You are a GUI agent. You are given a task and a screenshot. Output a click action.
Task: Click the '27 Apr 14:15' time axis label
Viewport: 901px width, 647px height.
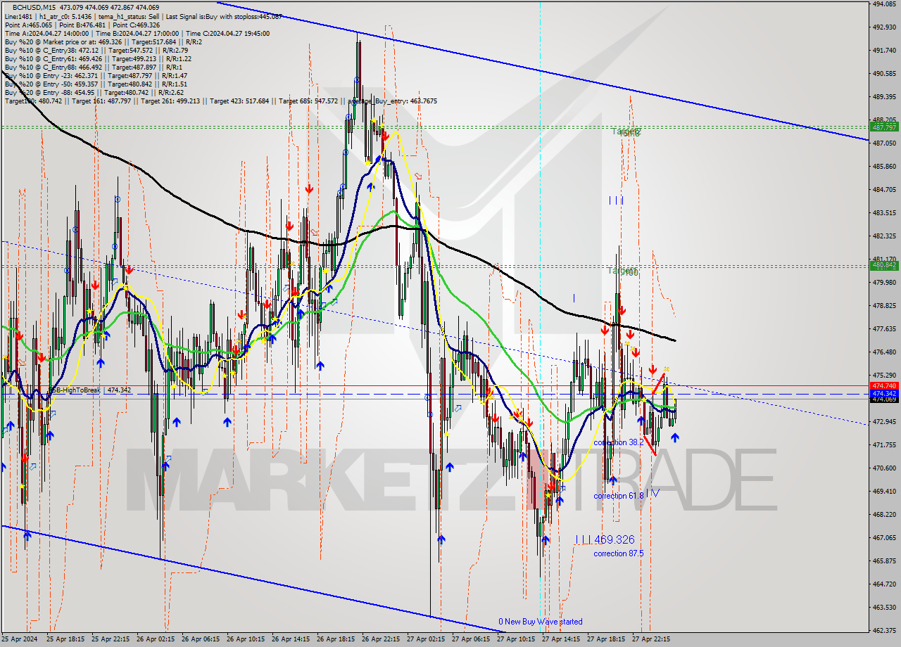pyautogui.click(x=560, y=639)
